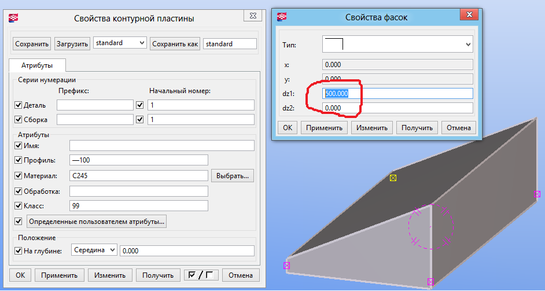Viewport: 545px width, 291px height.
Task: Switch to the Атрибуты tab
Action: 38,66
